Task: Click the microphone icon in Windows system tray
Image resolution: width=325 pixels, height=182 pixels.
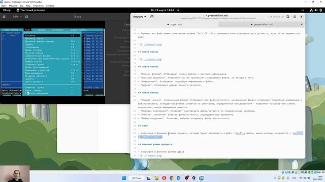Action: click(x=288, y=178)
